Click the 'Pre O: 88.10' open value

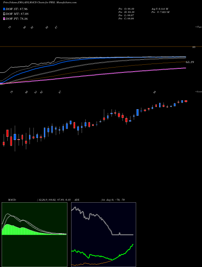(x=126, y=9)
